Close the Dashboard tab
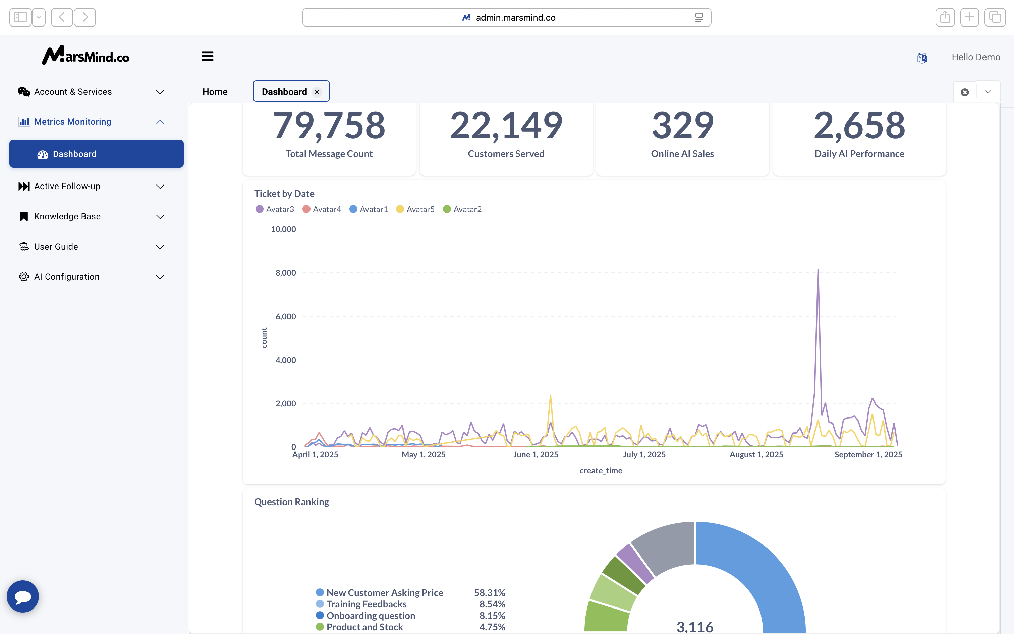 click(x=317, y=92)
